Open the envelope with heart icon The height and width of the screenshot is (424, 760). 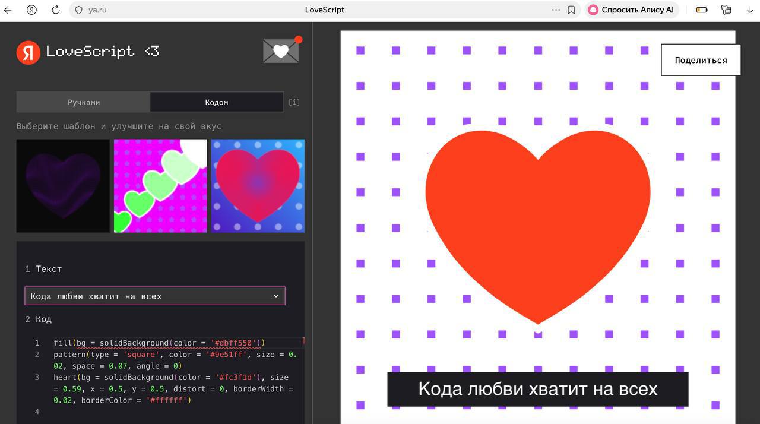tap(281, 51)
